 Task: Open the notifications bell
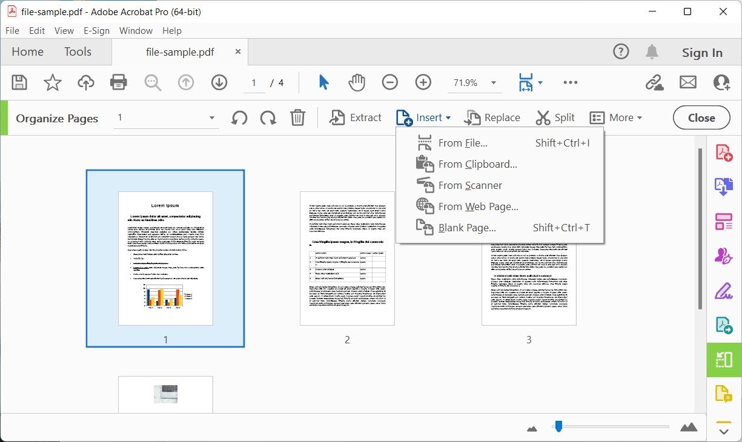[652, 53]
